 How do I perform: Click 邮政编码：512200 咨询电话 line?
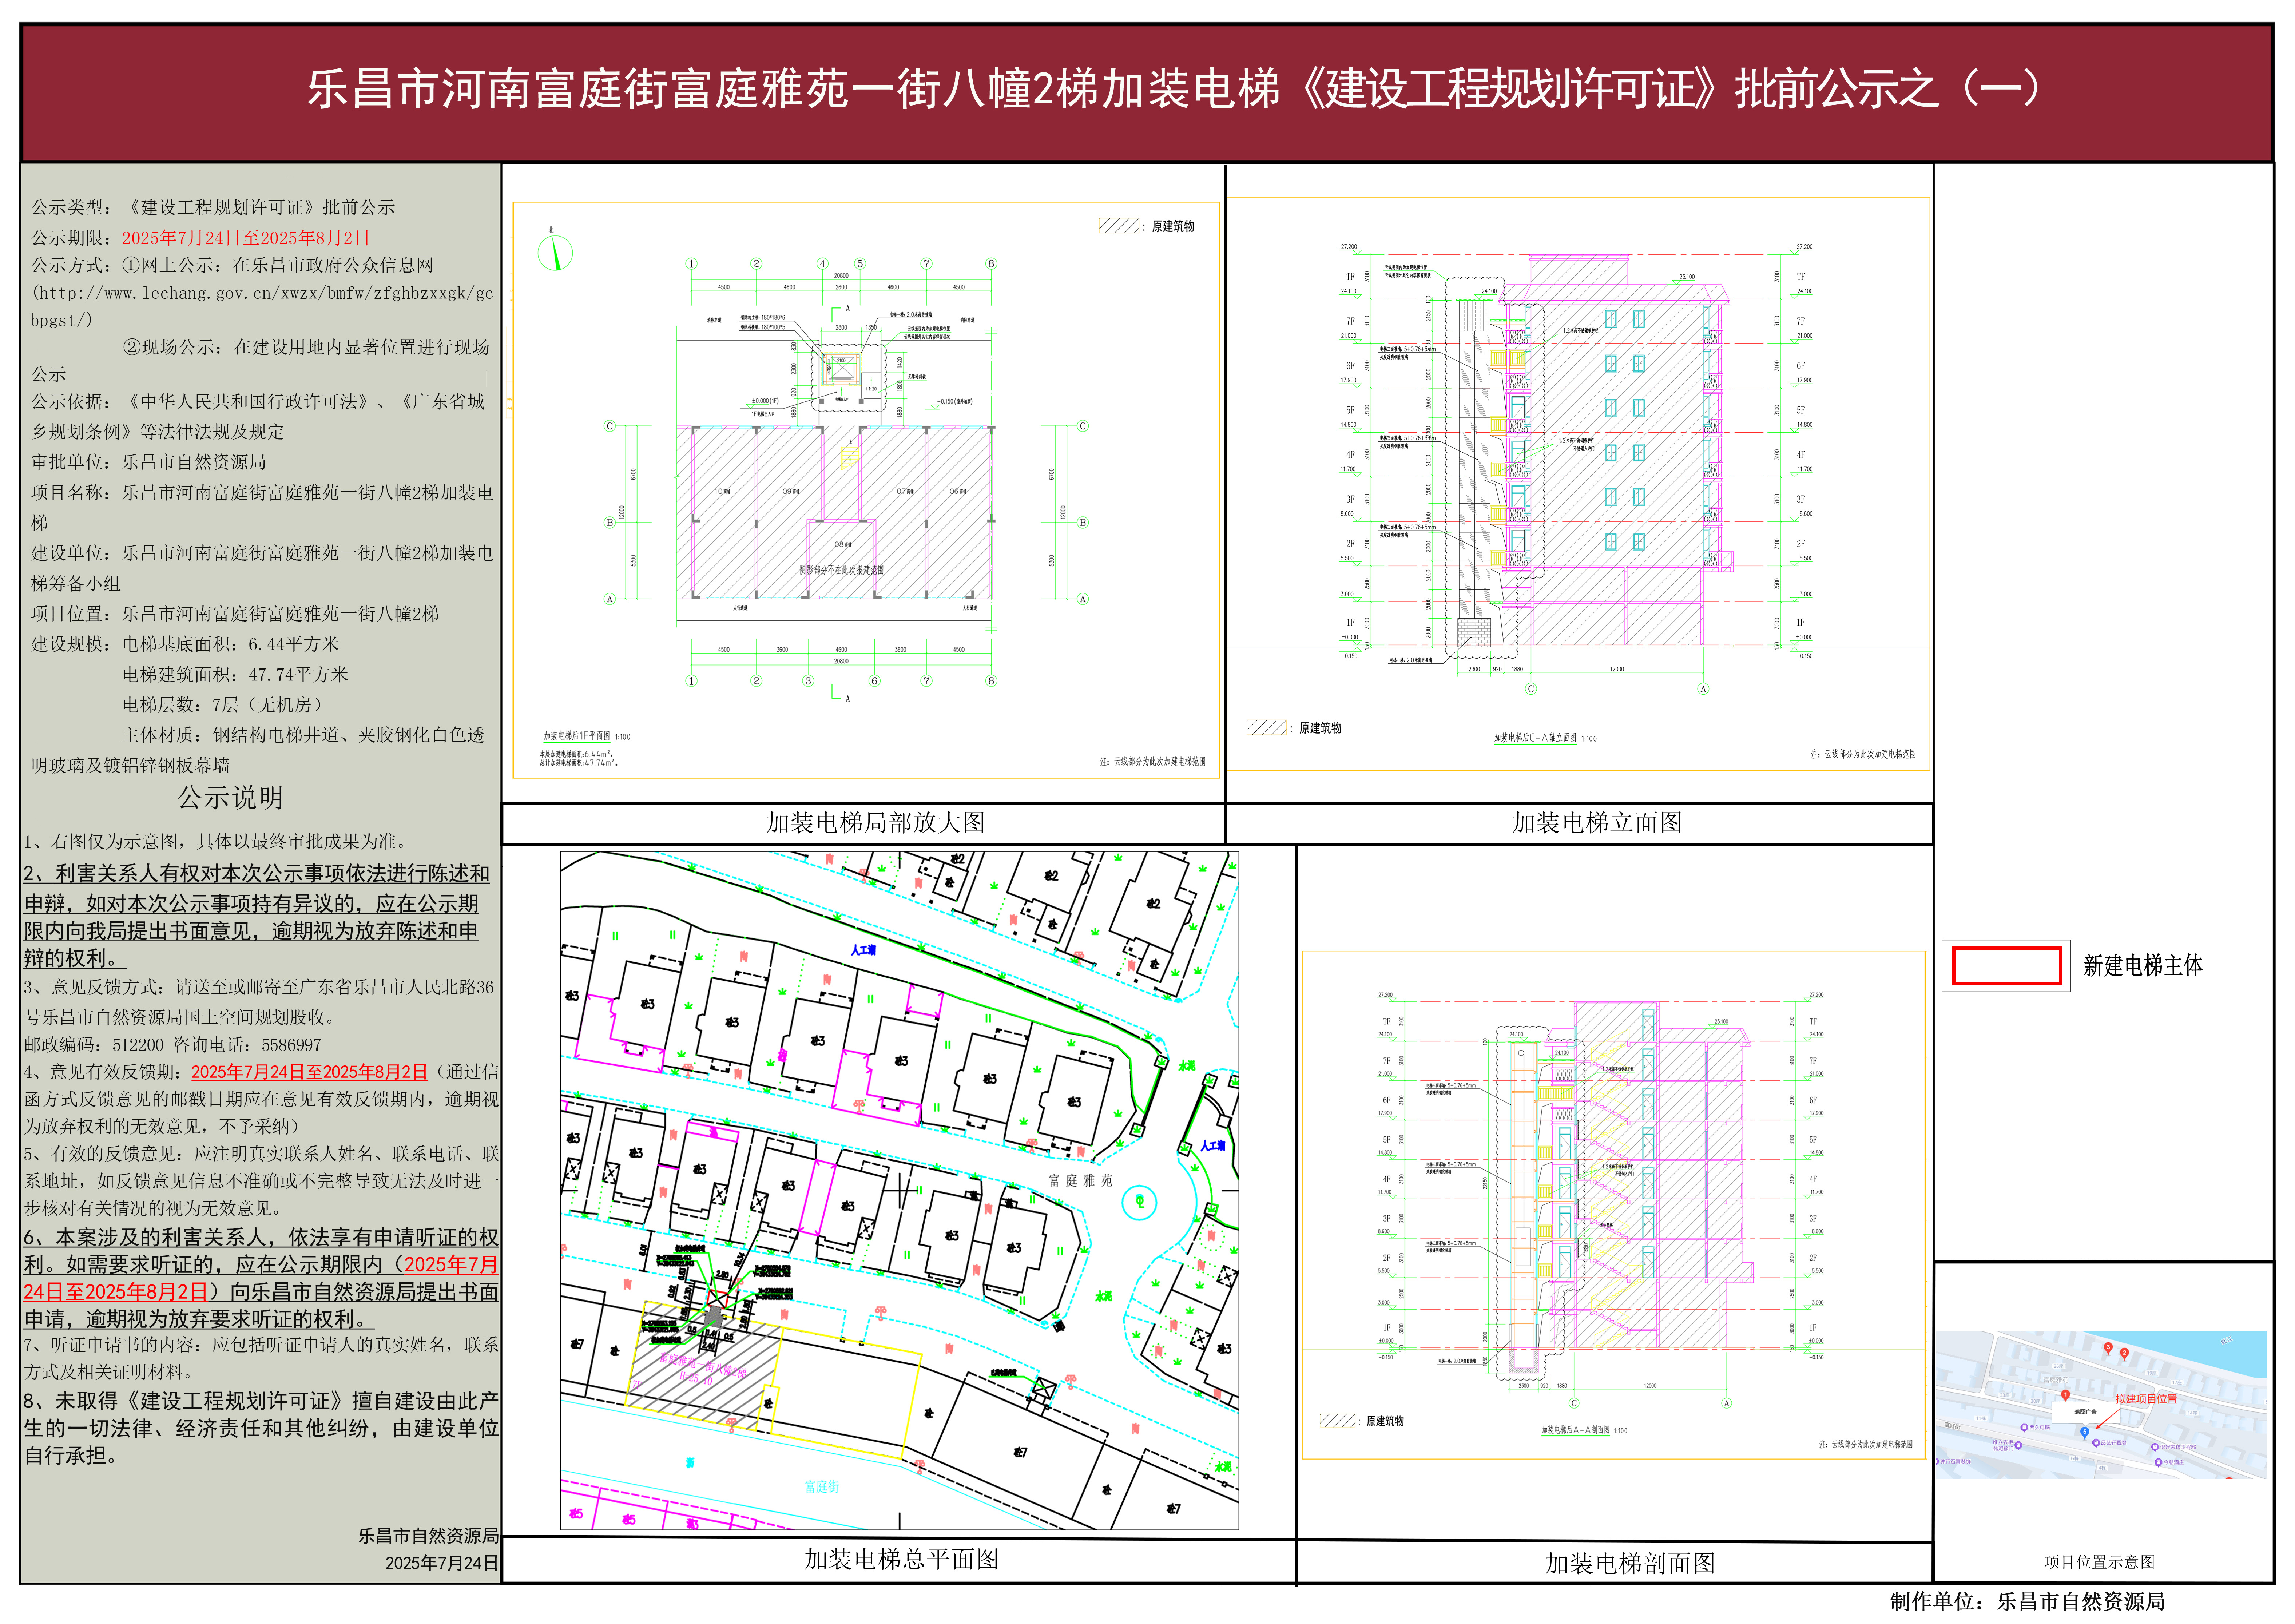pyautogui.click(x=173, y=1045)
